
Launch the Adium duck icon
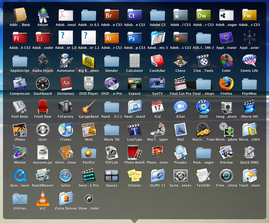43,15
